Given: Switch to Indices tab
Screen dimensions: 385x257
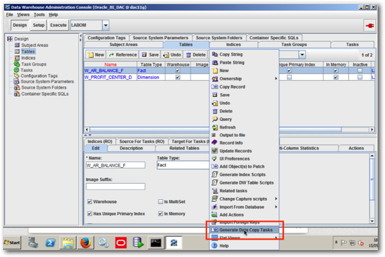Looking at the screenshot, I should (x=234, y=45).
